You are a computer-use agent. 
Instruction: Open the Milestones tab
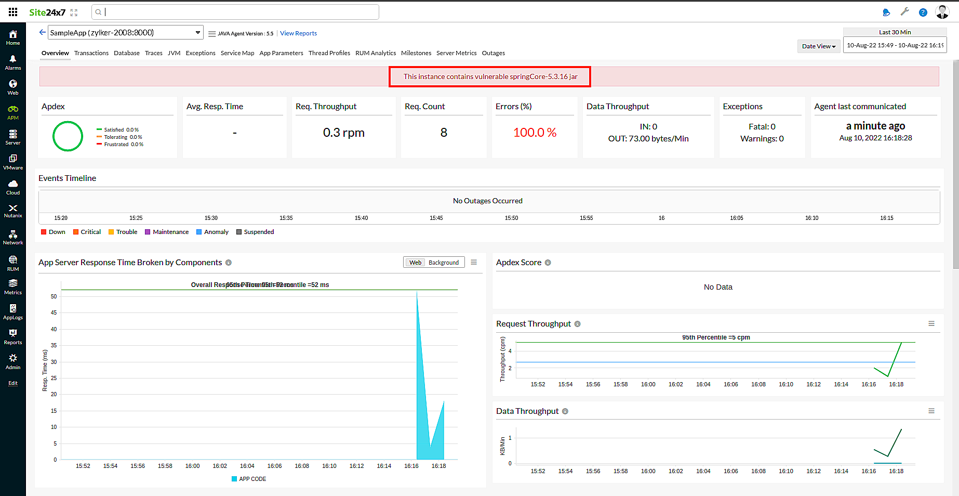[416, 53]
